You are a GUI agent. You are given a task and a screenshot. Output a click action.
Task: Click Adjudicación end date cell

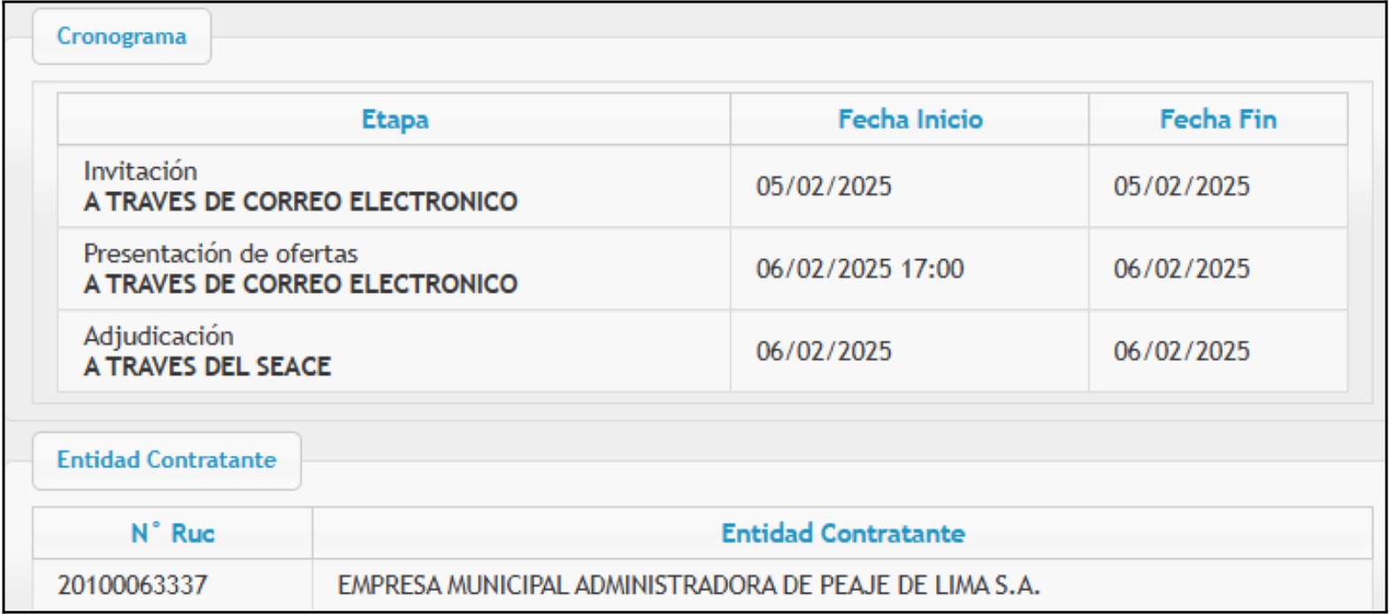pyautogui.click(x=1218, y=350)
